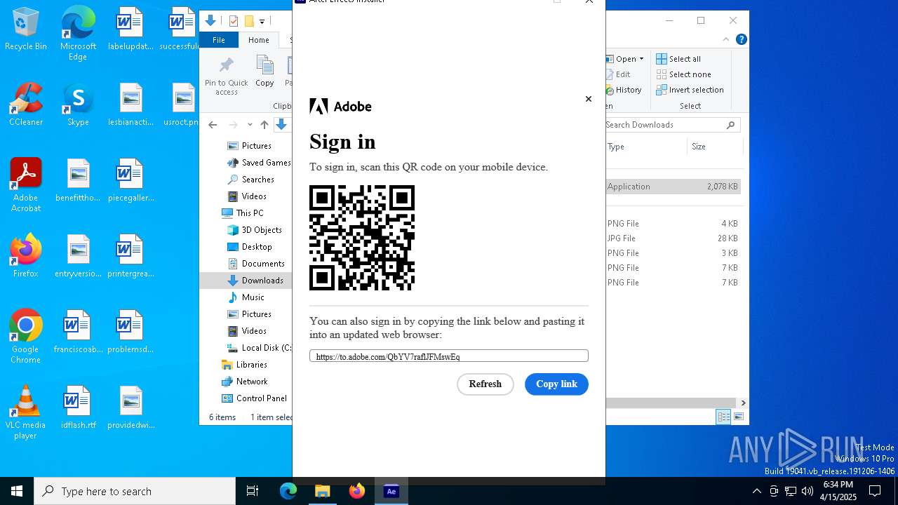Select entryversio... image file on desktop

point(78,256)
